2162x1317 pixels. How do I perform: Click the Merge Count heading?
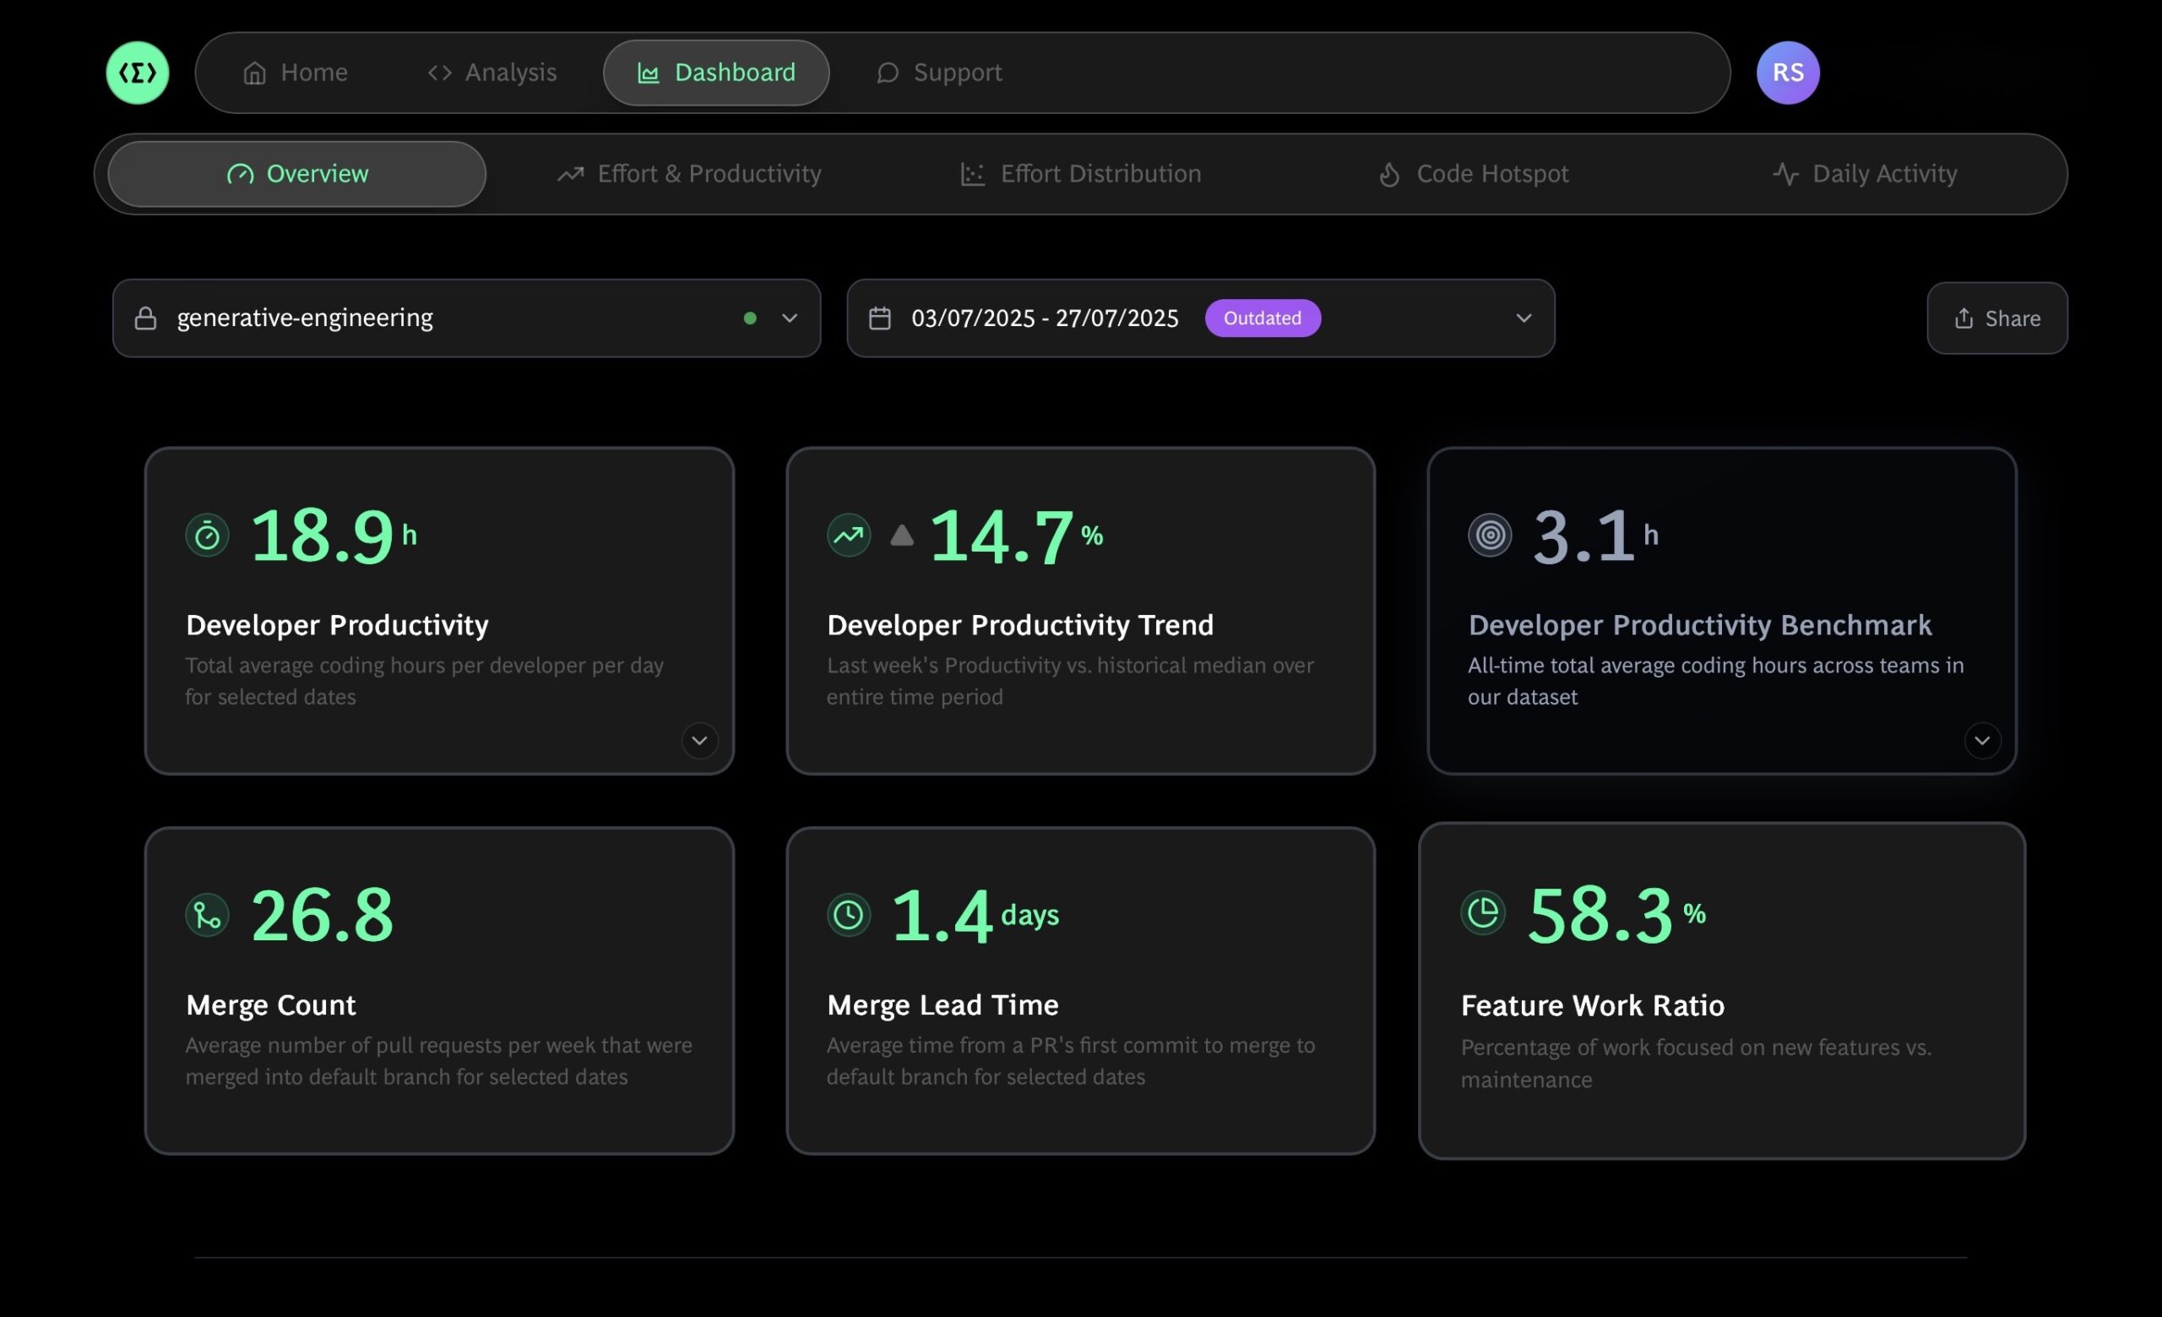coord(270,1005)
